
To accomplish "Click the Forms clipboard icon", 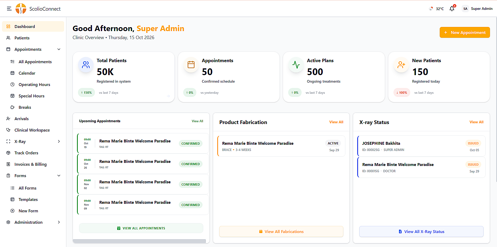I will tap(8, 176).
